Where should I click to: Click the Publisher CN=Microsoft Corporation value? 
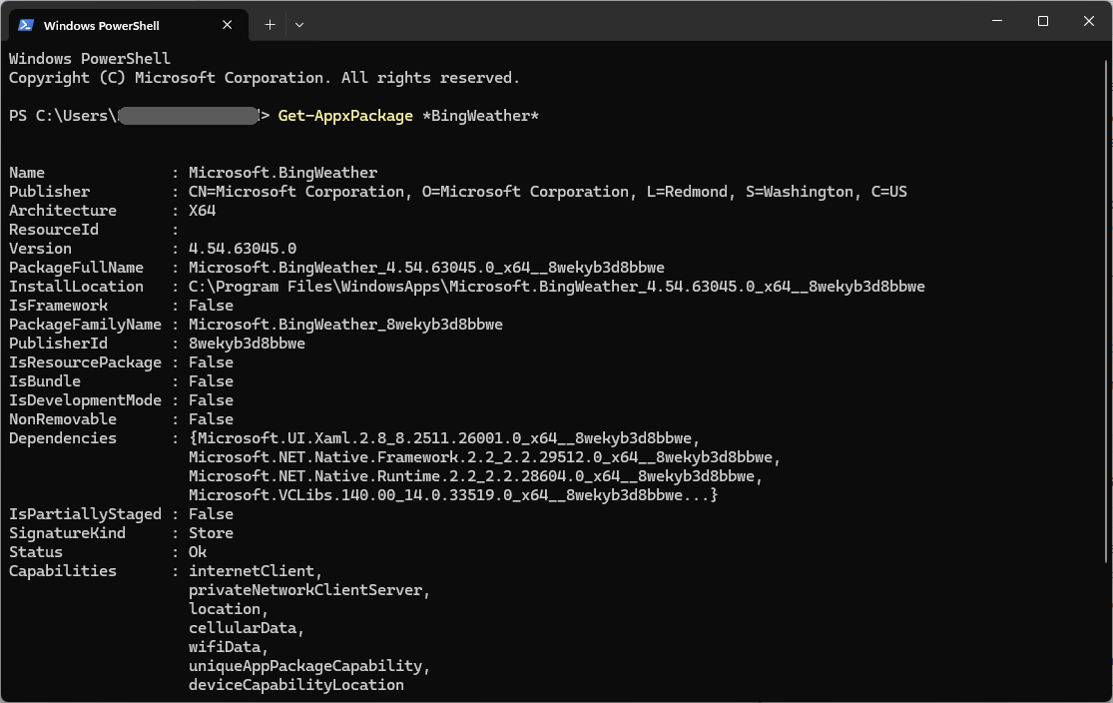(547, 192)
